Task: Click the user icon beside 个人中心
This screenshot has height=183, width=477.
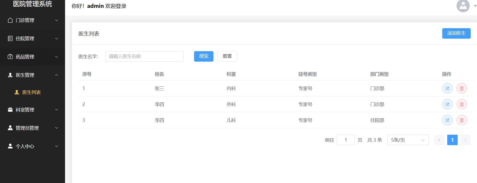Action: coord(10,146)
